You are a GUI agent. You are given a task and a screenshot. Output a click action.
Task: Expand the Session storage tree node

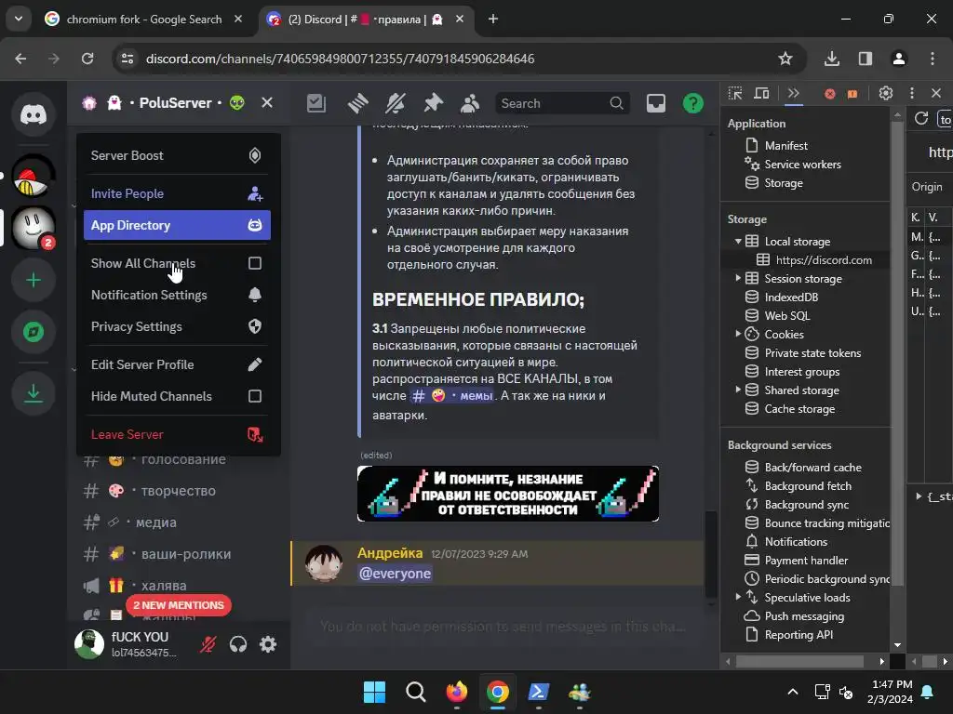coord(738,278)
